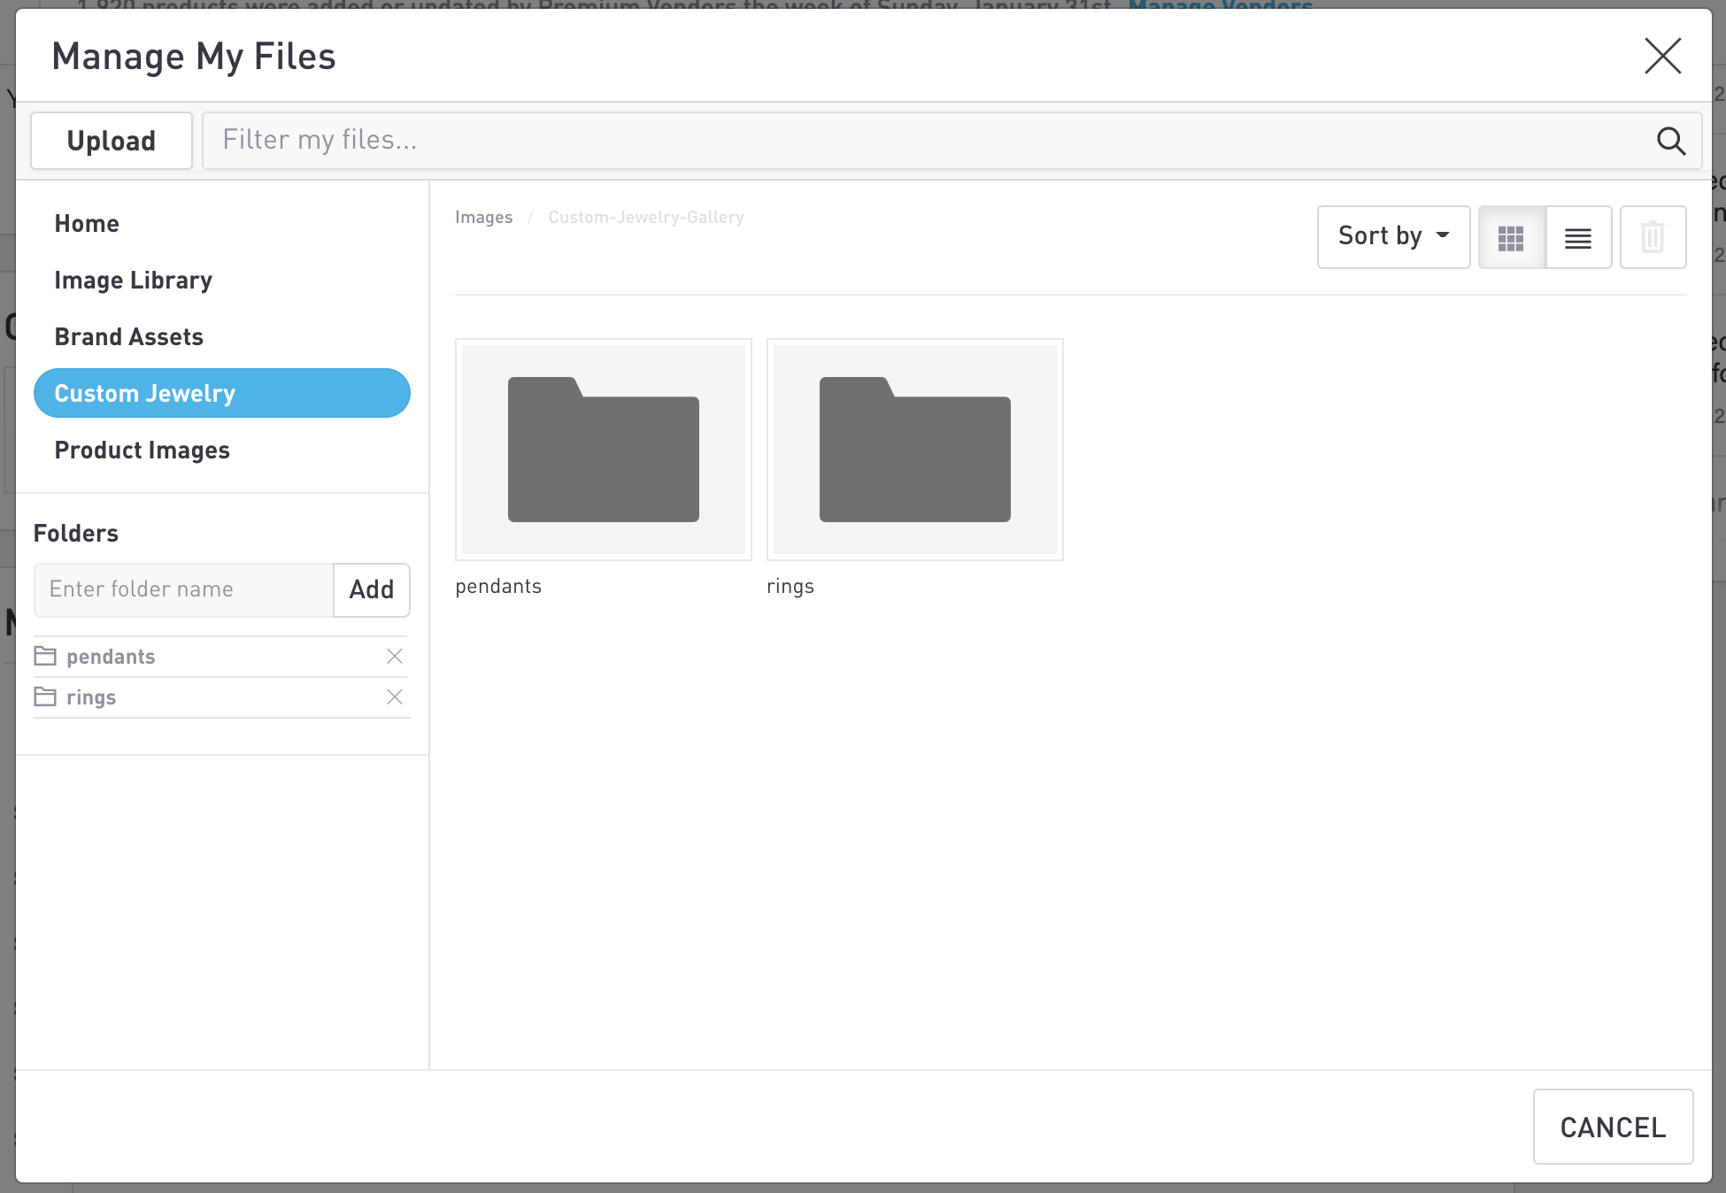
Task: Close the Manage My Files dialog
Action: point(1662,57)
